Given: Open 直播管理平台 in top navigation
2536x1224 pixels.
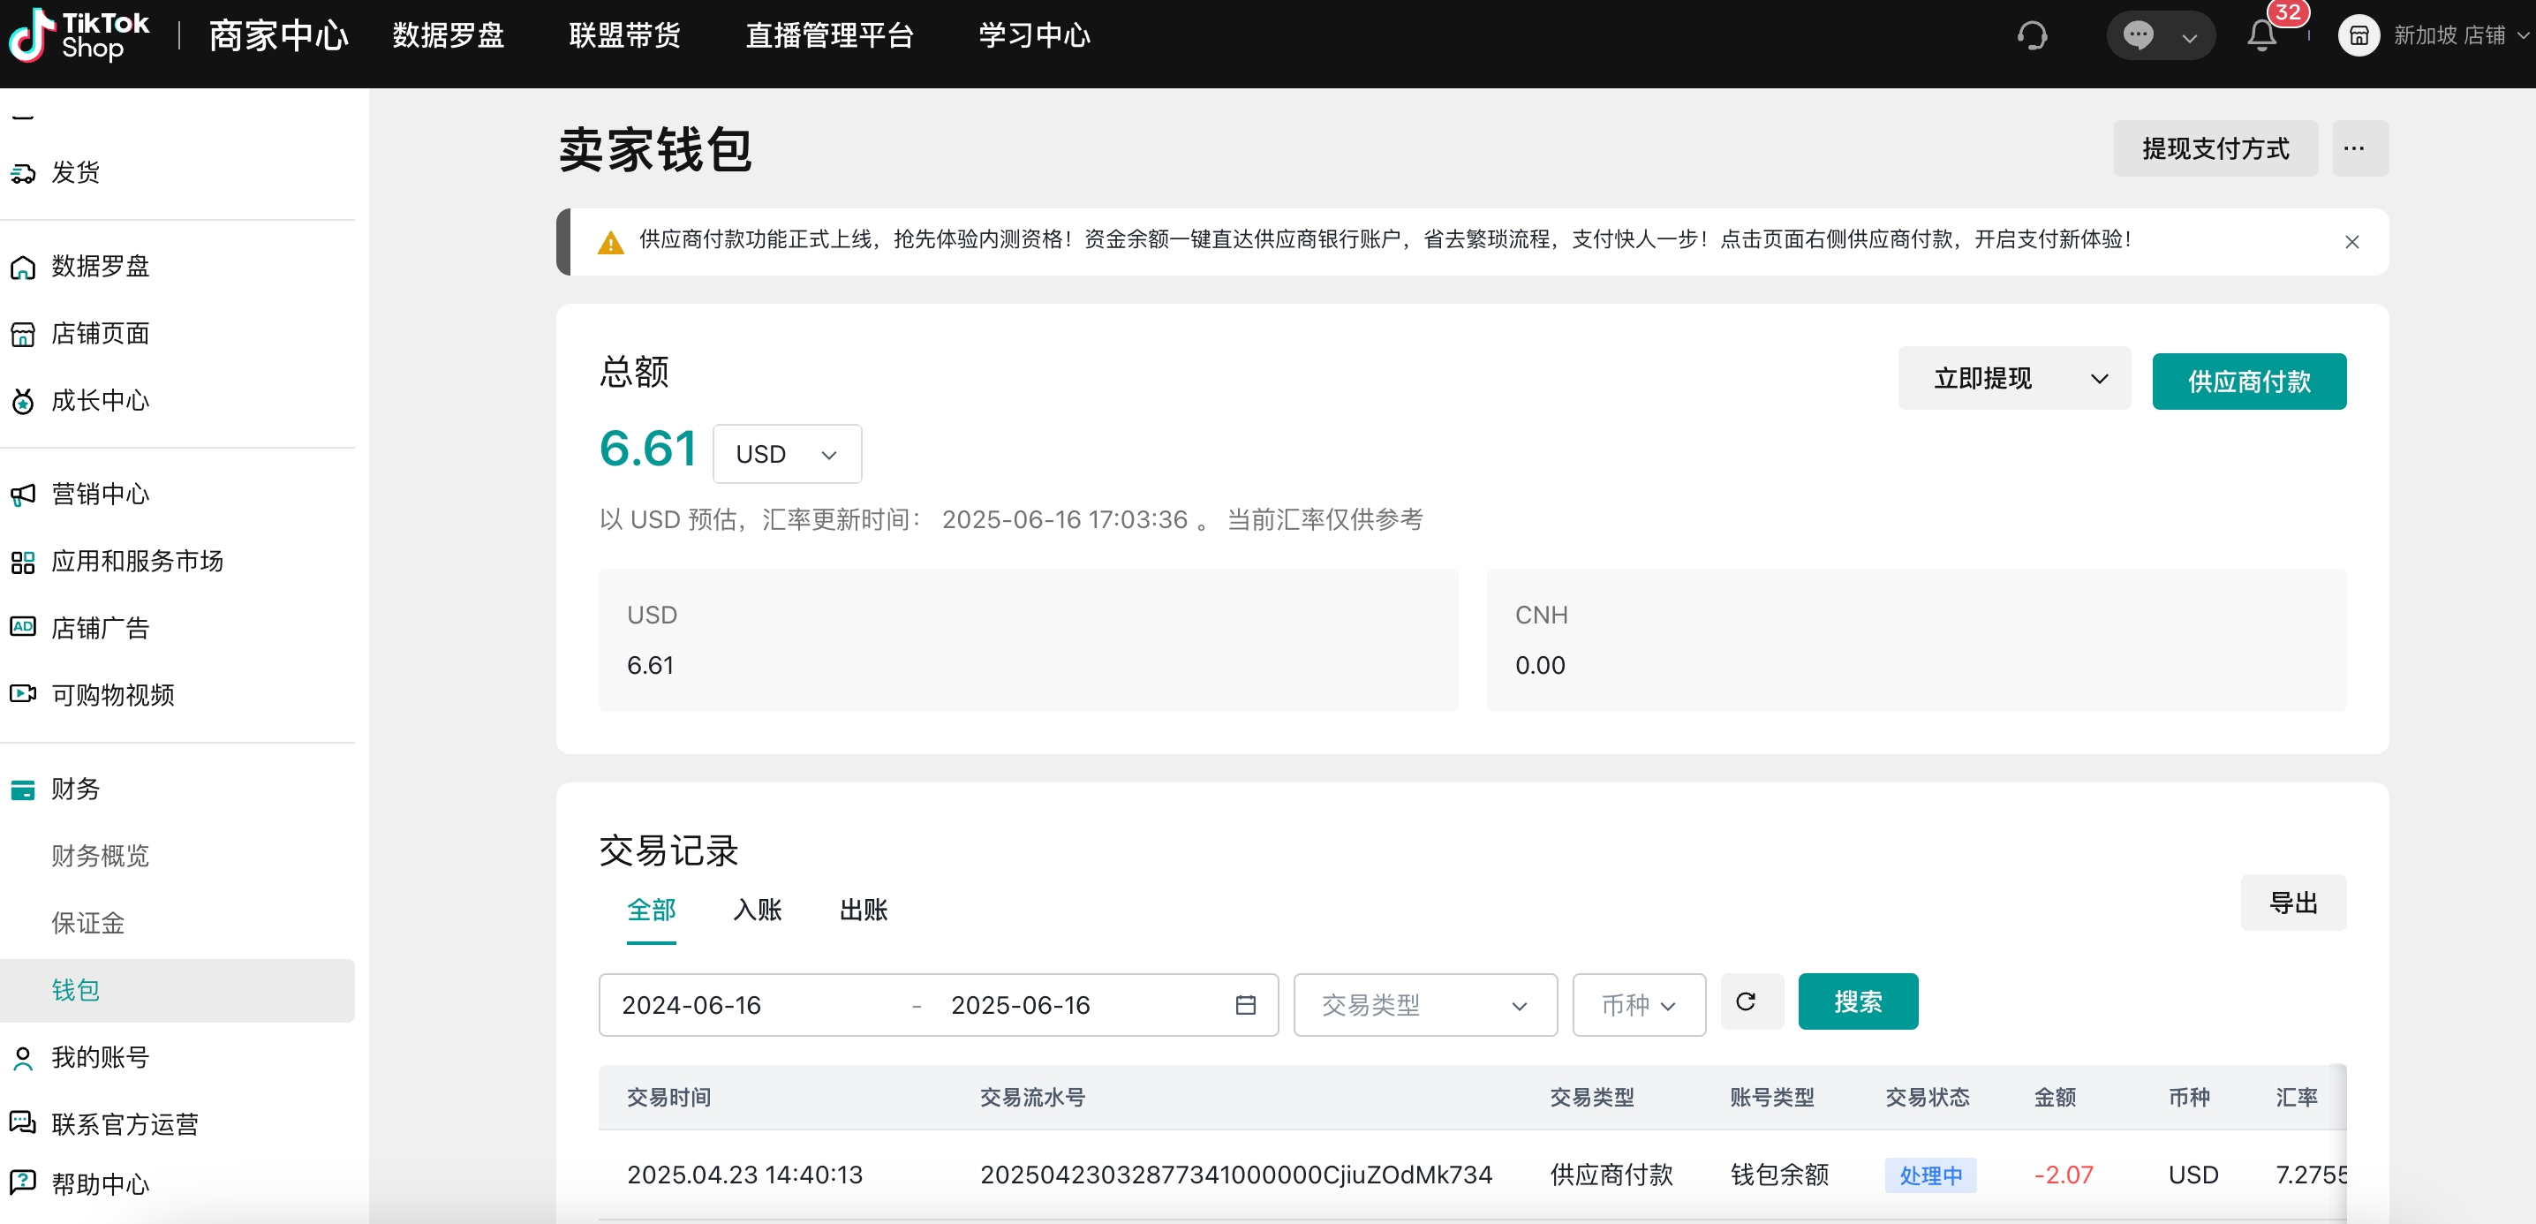Looking at the screenshot, I should (x=830, y=35).
